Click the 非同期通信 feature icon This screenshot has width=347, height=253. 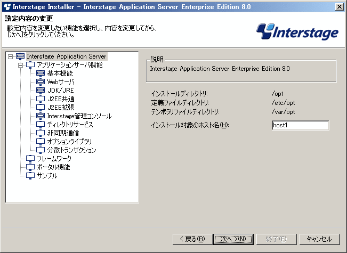tap(41, 133)
